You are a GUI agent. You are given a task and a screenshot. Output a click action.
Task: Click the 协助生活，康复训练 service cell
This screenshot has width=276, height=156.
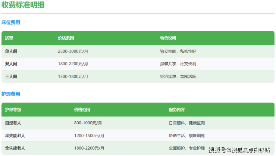point(187,135)
